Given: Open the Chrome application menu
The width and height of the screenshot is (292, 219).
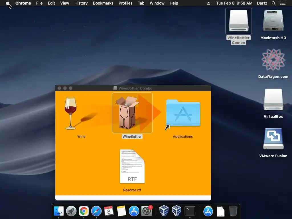Looking at the screenshot, I should pyautogui.click(x=23, y=3).
